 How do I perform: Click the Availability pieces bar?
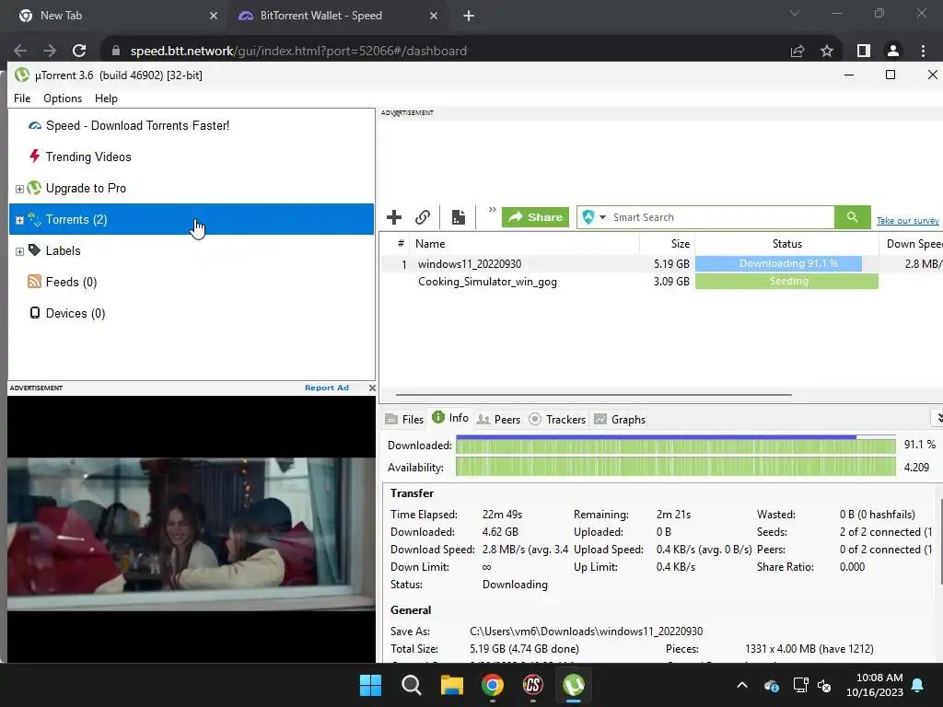675,467
